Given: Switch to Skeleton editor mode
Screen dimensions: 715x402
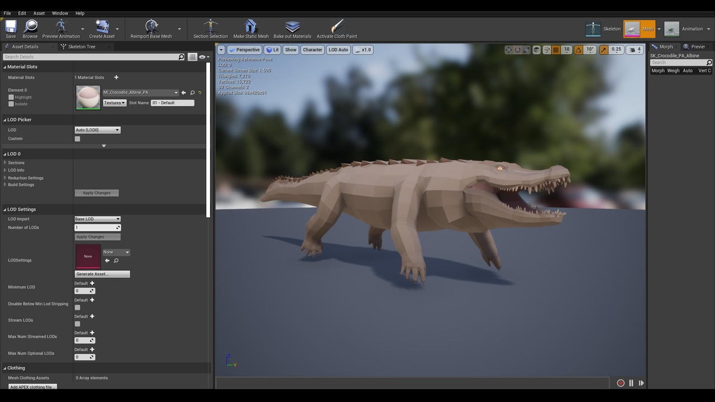Looking at the screenshot, I should point(603,29).
